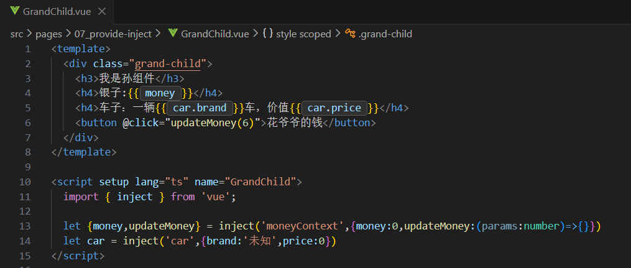Screen dimensions: 631x268
Task: Click line number 14 in the gutter
Action: coord(25,241)
